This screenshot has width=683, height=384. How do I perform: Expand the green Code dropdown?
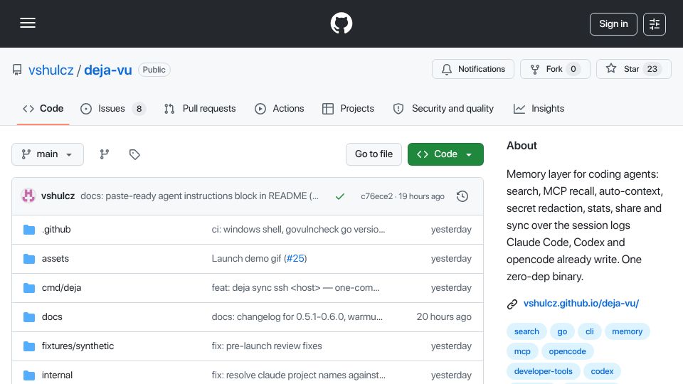pos(445,154)
